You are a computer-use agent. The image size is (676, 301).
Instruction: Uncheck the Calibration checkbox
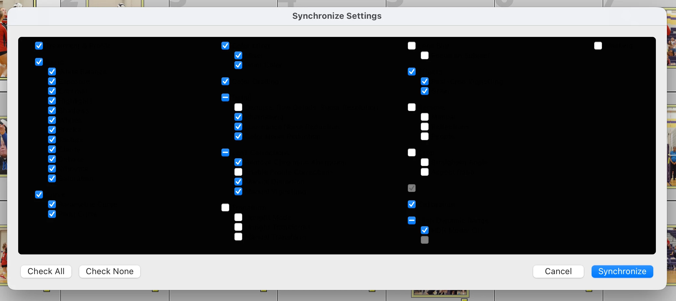tap(412, 204)
